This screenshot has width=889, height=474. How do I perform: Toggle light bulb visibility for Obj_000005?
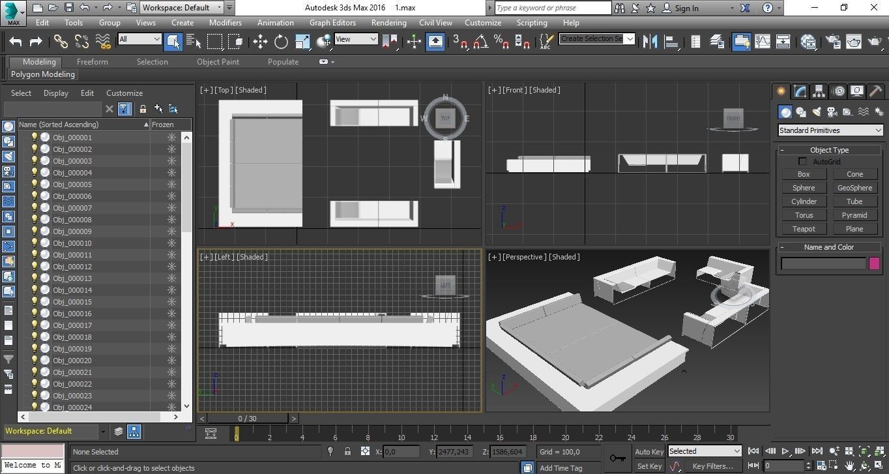click(x=35, y=185)
